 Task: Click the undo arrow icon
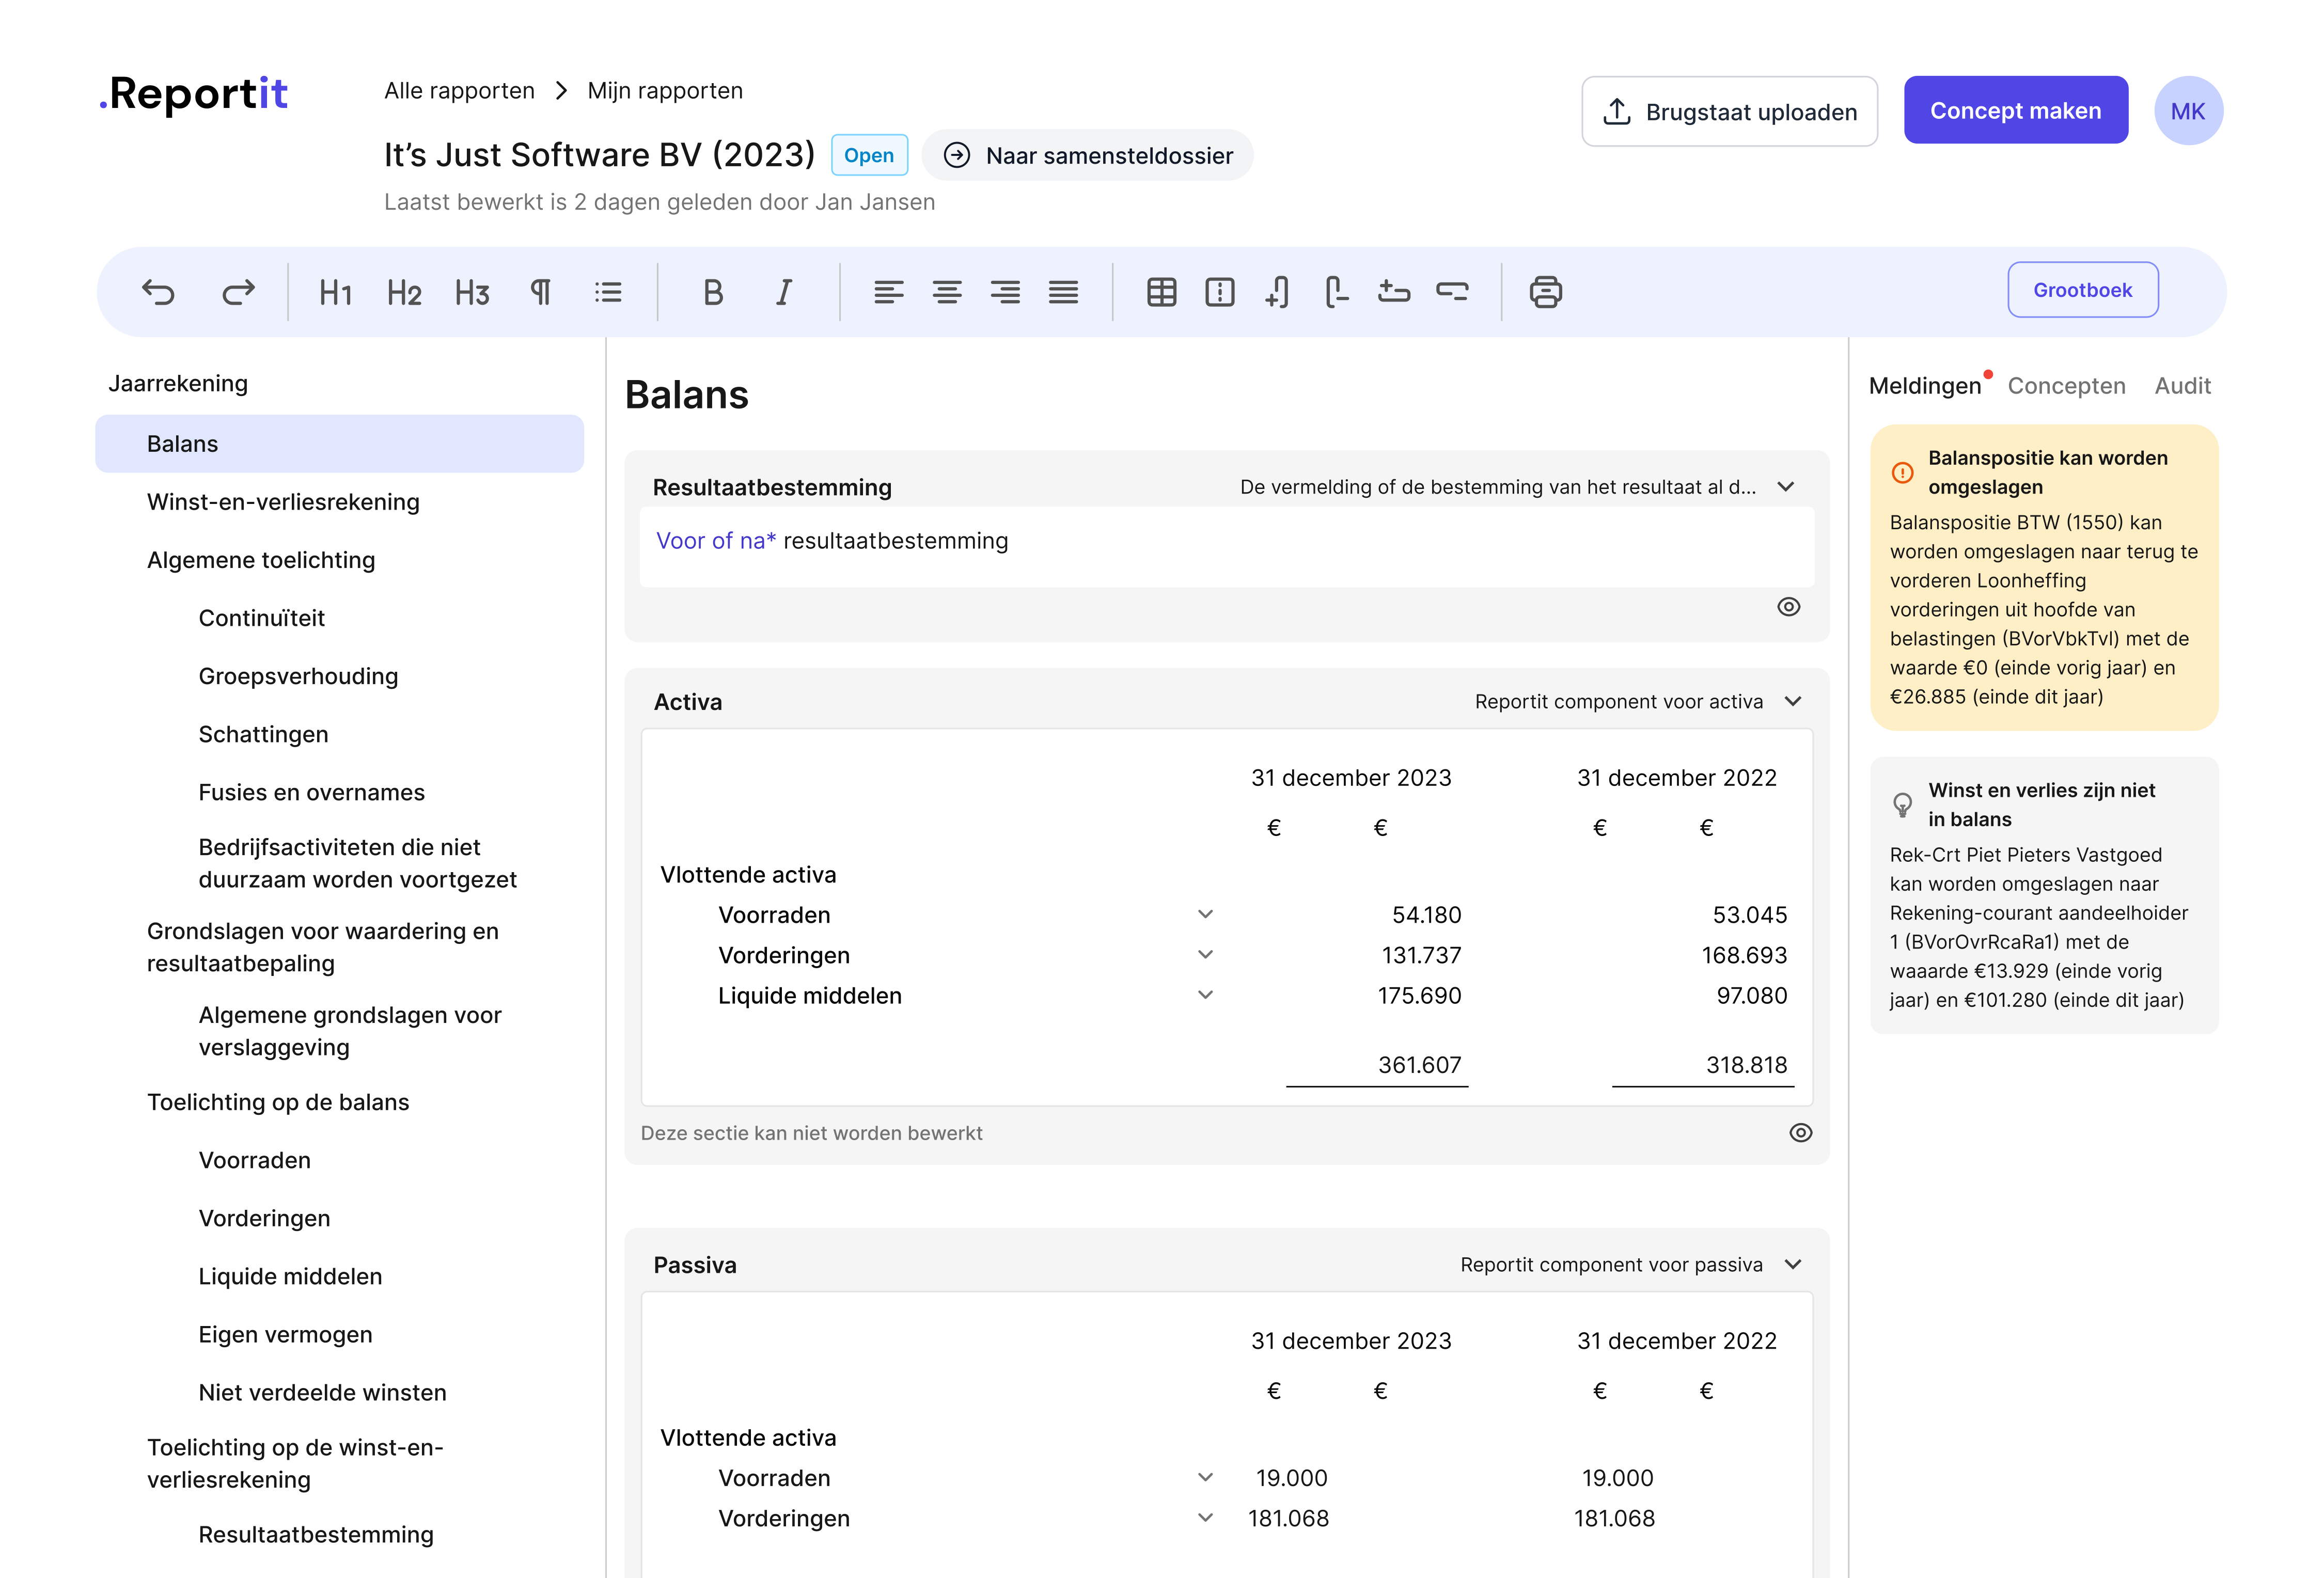click(159, 292)
